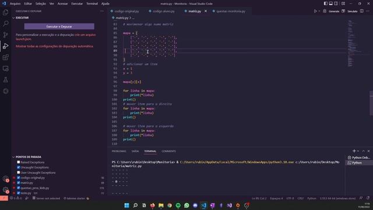Open the run button dropdown arrow in editor toolbar
This screenshot has height=210, width=373.
[x=319, y=11]
